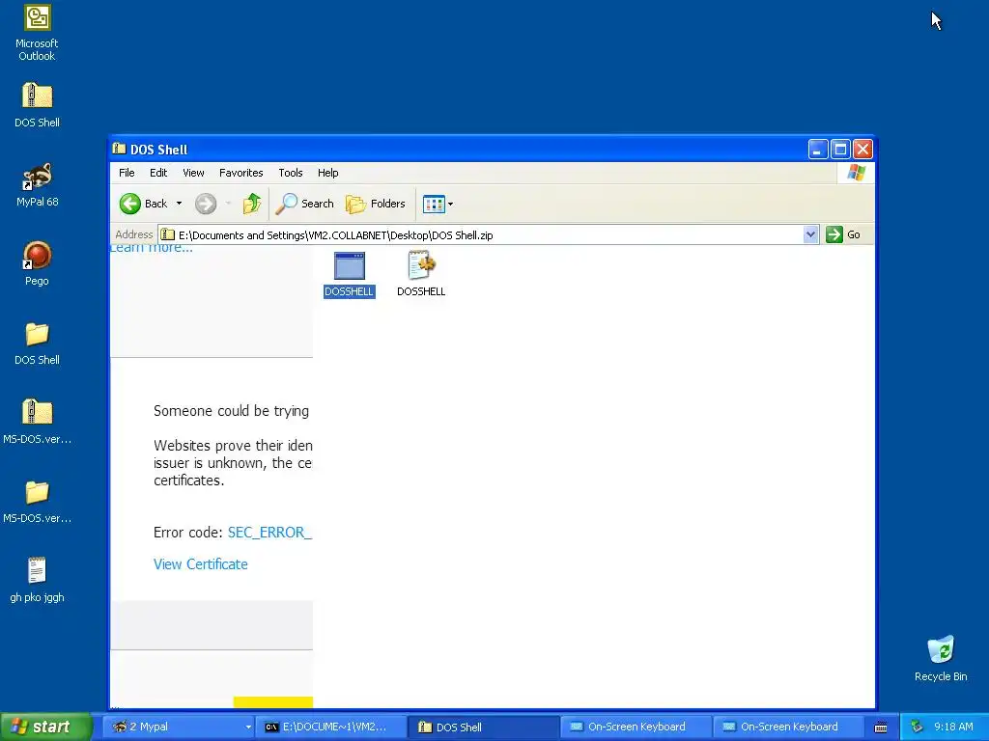Open the Search pane
The image size is (989, 741).
click(304, 204)
